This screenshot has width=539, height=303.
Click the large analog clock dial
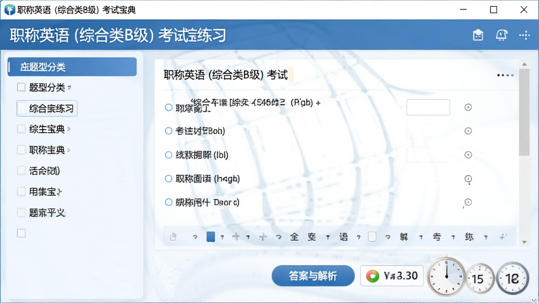[x=446, y=277]
